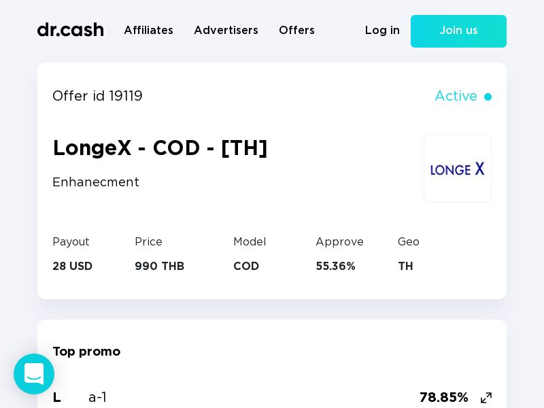Viewport: 544px width, 408px height.
Task: Click the Active status dot indicator
Action: (488, 97)
